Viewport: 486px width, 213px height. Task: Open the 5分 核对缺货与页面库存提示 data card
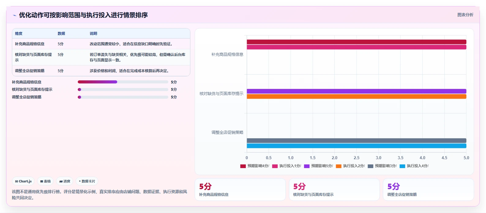(x=334, y=189)
